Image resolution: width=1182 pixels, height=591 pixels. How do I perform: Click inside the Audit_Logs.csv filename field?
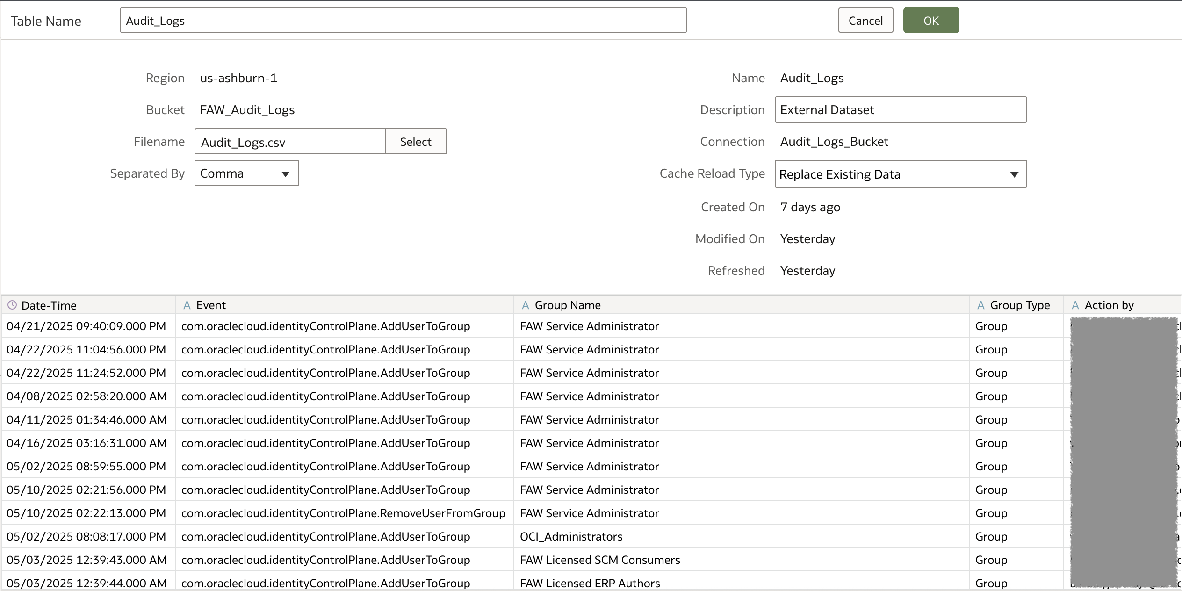[289, 141]
